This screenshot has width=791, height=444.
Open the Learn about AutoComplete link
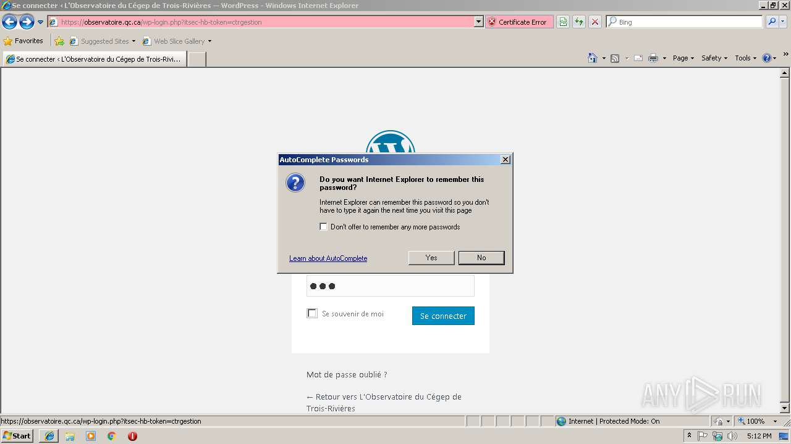[x=328, y=258]
